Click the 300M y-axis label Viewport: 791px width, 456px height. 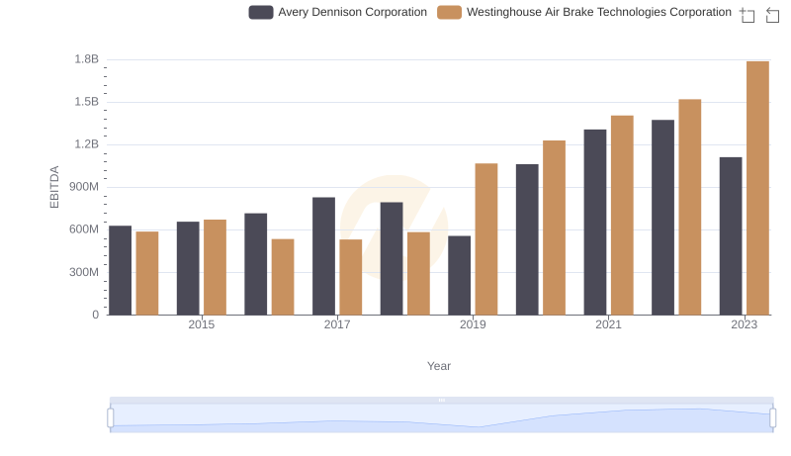click(x=84, y=272)
